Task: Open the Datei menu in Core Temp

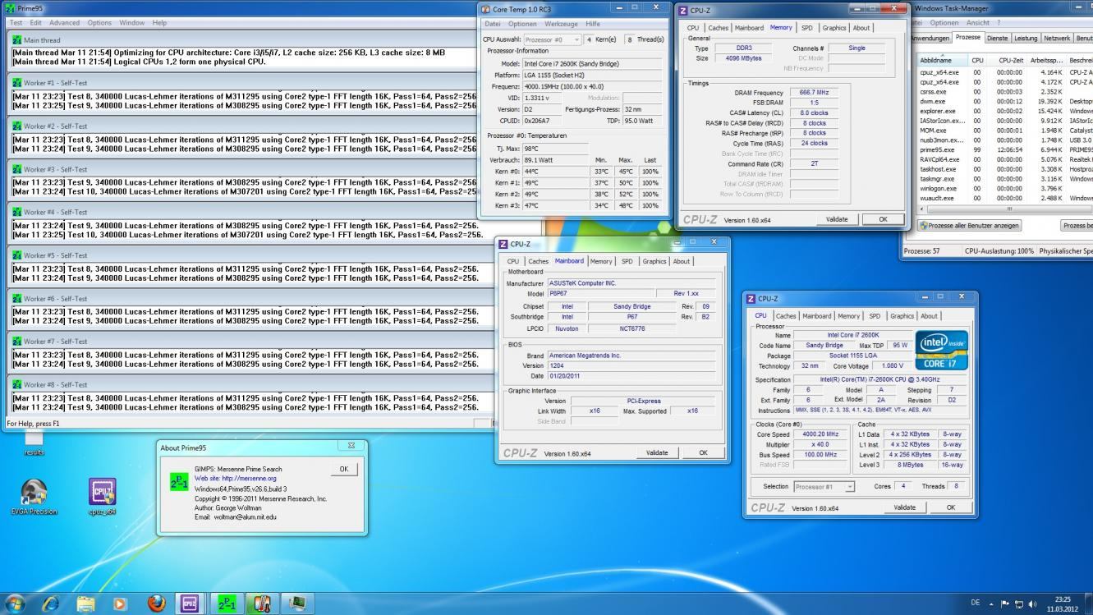Action: click(x=493, y=24)
